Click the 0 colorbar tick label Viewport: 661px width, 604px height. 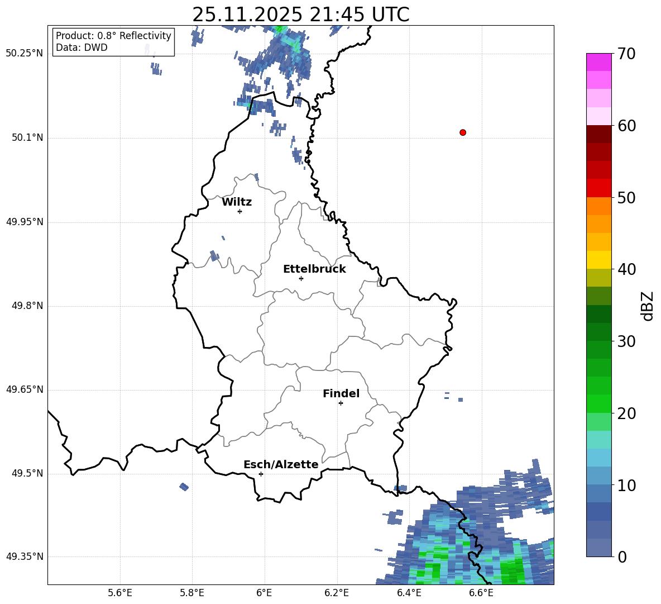point(622,557)
